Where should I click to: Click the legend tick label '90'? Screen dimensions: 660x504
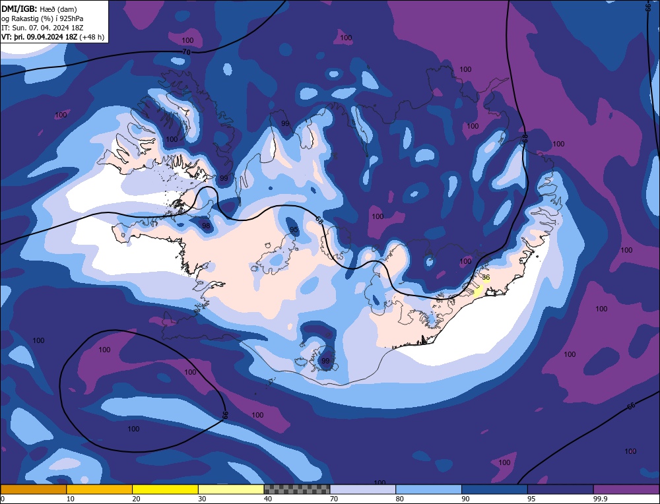(x=465, y=499)
